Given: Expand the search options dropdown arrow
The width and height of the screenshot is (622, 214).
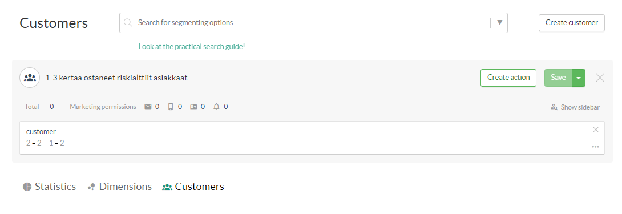Looking at the screenshot, I should 500,23.
